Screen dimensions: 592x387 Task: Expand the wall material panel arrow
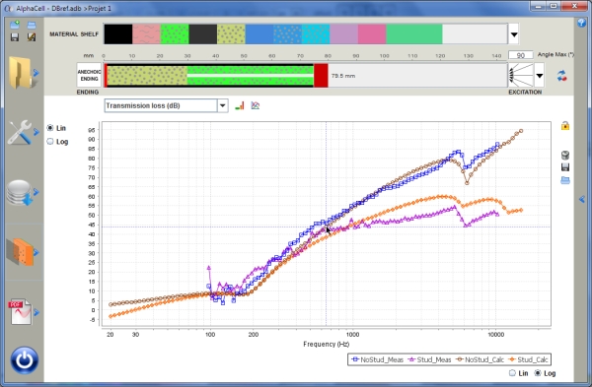[x=37, y=252]
